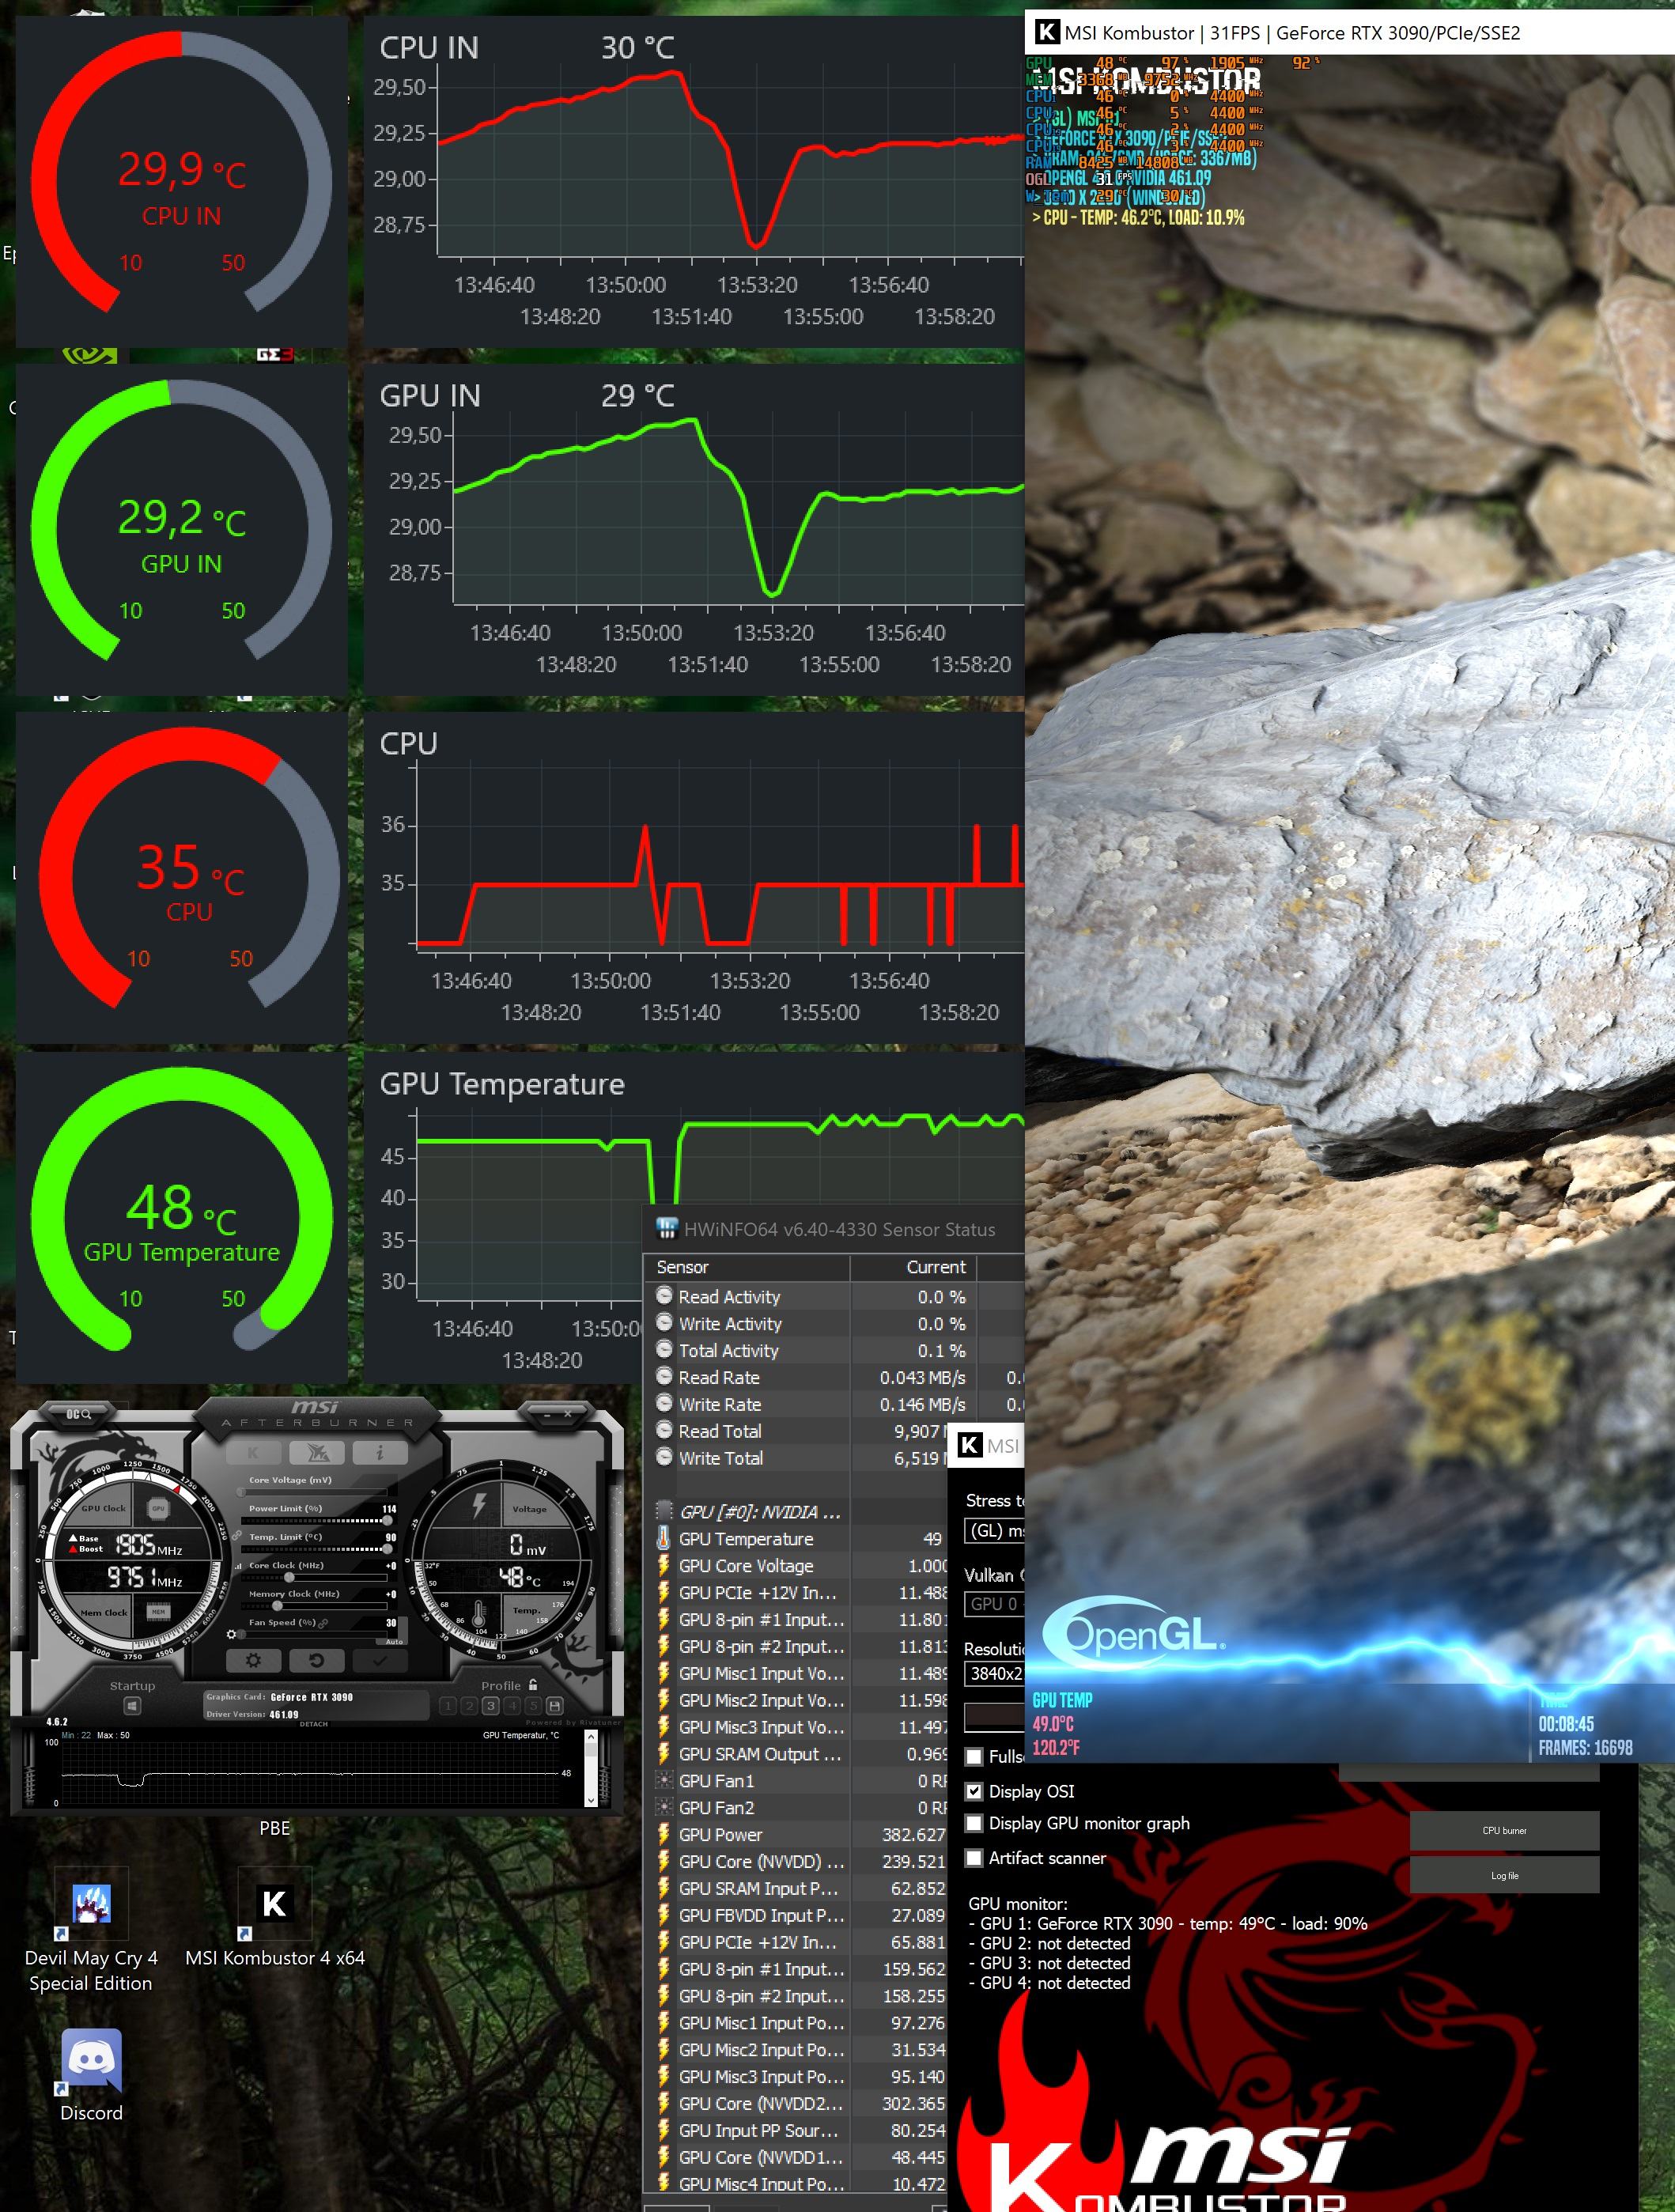Viewport: 1675px width, 2212px height.
Task: Click the CPU IN temperature gauge widget
Action: coord(181,182)
